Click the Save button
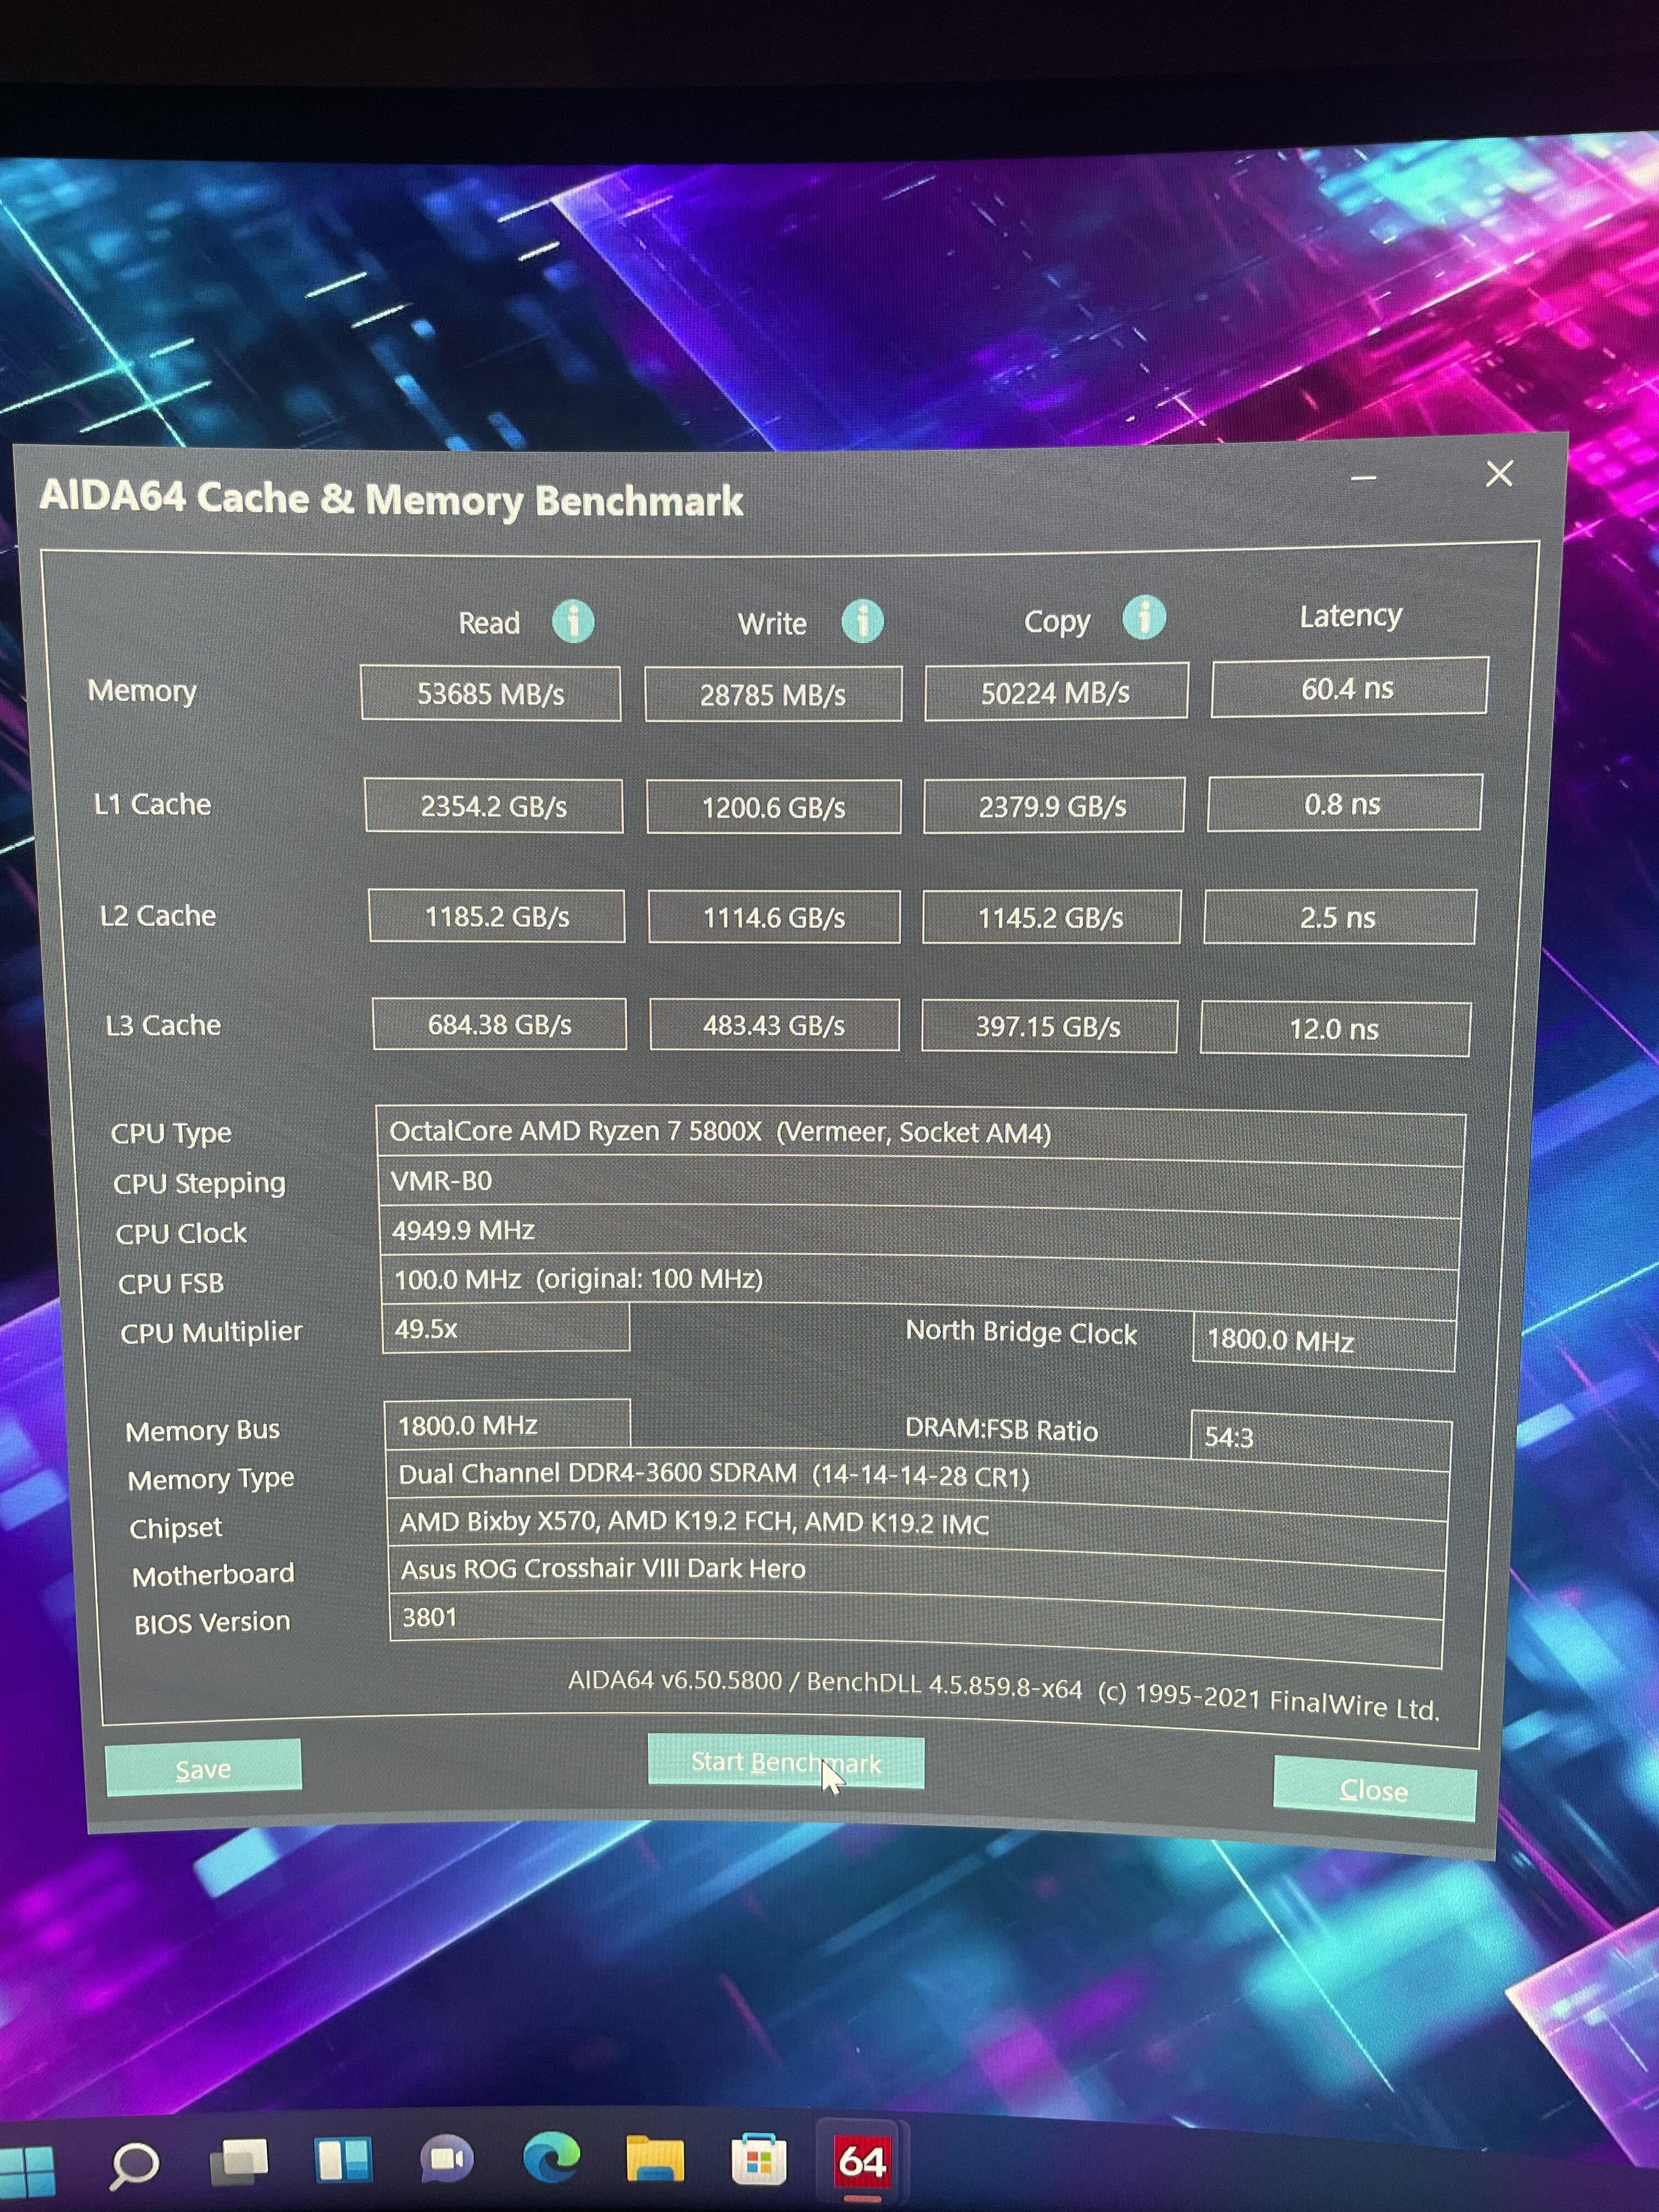The height and width of the screenshot is (2212, 1659). tap(203, 1769)
